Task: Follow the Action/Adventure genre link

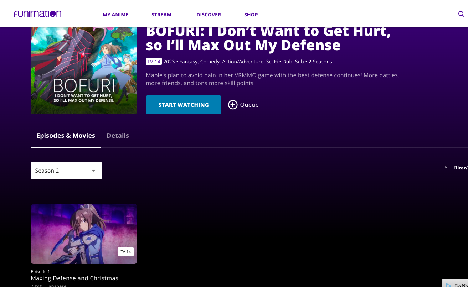Action: pyautogui.click(x=243, y=62)
